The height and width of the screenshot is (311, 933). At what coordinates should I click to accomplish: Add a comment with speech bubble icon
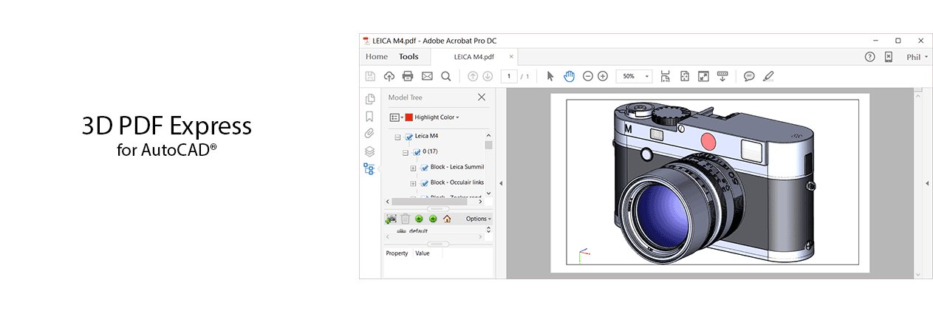[x=749, y=76]
